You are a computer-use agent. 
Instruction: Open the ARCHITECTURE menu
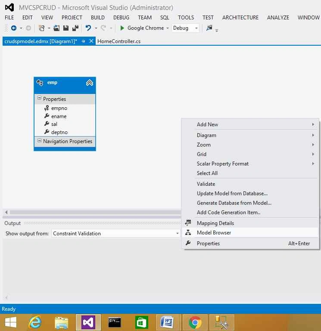pos(240,18)
